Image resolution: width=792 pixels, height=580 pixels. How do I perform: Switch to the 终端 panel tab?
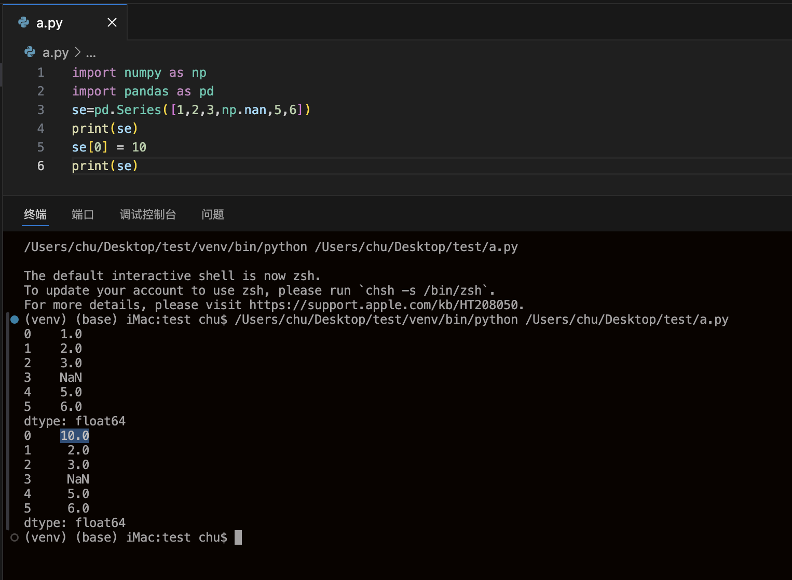[x=35, y=214]
